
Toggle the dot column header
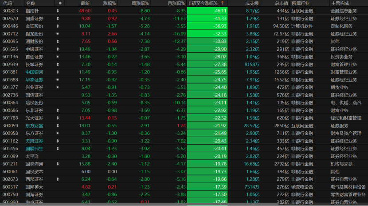[x=60, y=3]
